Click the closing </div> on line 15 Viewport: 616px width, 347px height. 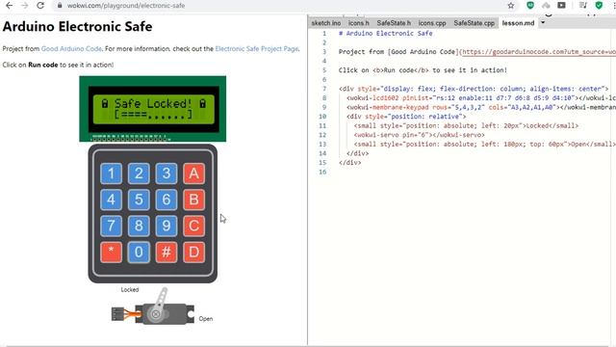[x=350, y=163]
